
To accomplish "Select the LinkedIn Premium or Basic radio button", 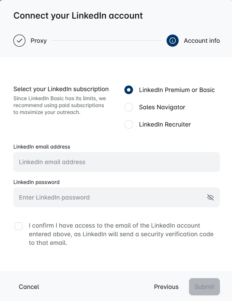I will (x=129, y=90).
